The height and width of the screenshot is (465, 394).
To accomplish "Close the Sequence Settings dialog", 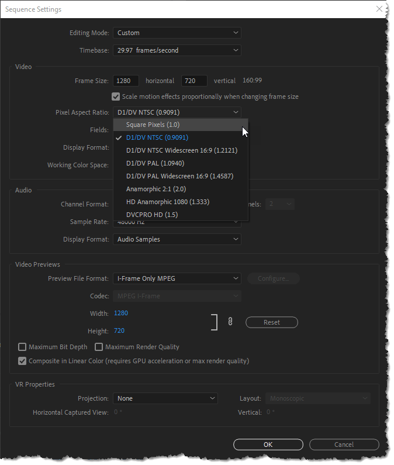I will click(379, 9).
